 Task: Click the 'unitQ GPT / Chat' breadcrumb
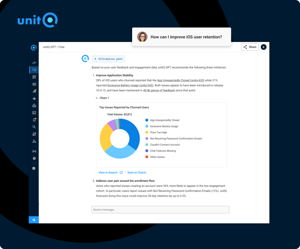[54, 47]
